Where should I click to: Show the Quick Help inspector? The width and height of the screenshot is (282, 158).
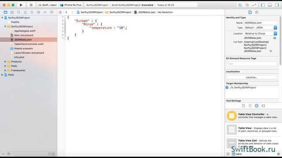(x=256, y=12)
